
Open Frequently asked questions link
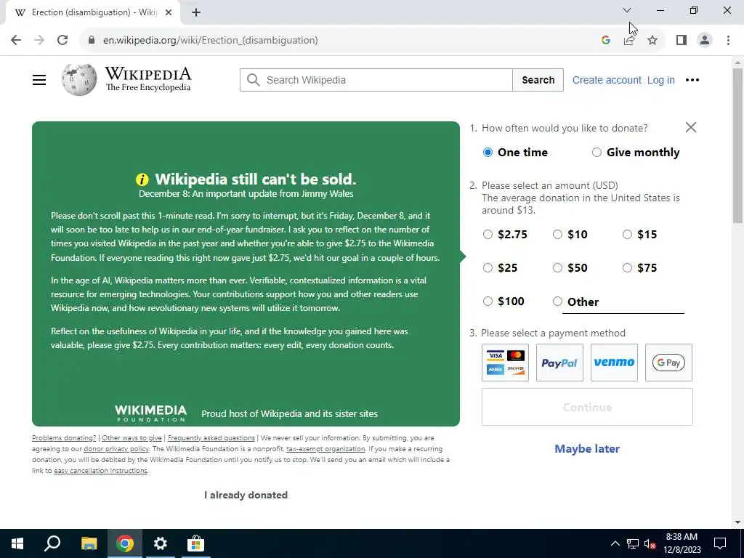[x=211, y=438]
